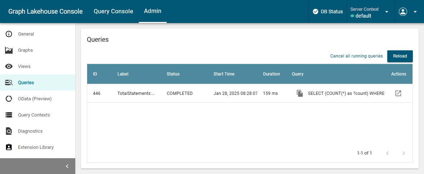The image size is (424, 174).
Task: Open the user account menu
Action: coord(407,12)
